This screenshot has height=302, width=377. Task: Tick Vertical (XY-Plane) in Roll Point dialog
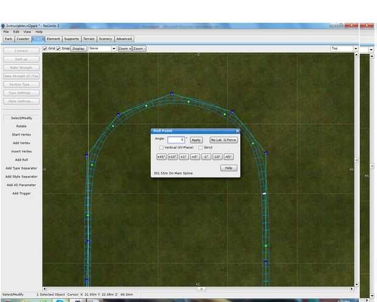(x=161, y=148)
